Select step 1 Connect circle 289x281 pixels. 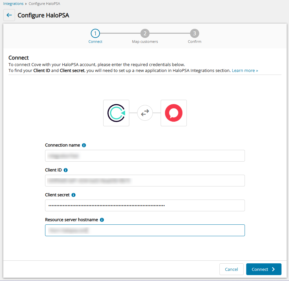[x=95, y=33]
